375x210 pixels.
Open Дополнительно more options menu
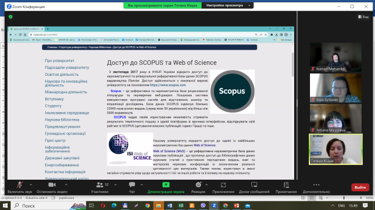pyautogui.click(x=316, y=187)
